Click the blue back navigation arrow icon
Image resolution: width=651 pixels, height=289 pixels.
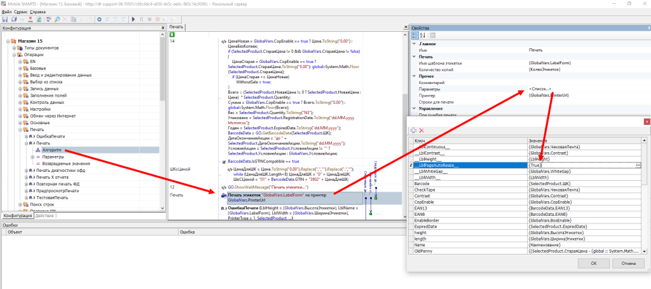coord(99,20)
